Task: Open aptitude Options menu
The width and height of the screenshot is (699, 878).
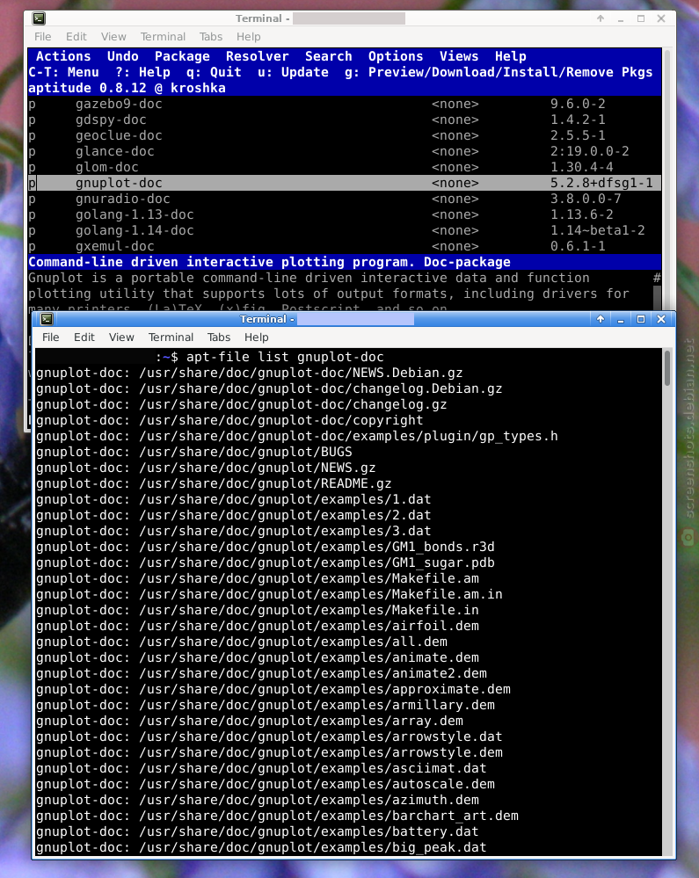Action: click(x=396, y=56)
